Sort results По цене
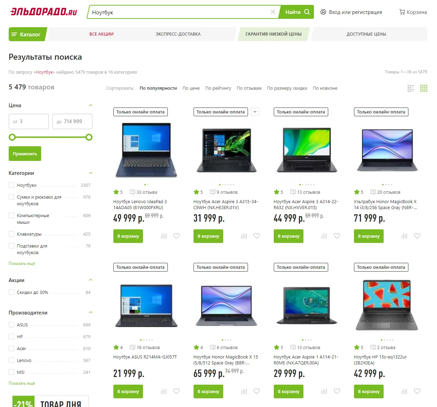The image size is (437, 407). pyautogui.click(x=191, y=88)
